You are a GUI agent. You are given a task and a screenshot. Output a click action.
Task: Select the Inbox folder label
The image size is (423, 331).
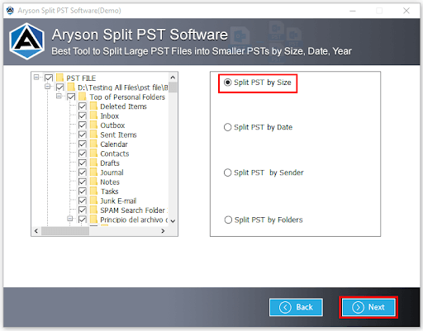tap(109, 116)
